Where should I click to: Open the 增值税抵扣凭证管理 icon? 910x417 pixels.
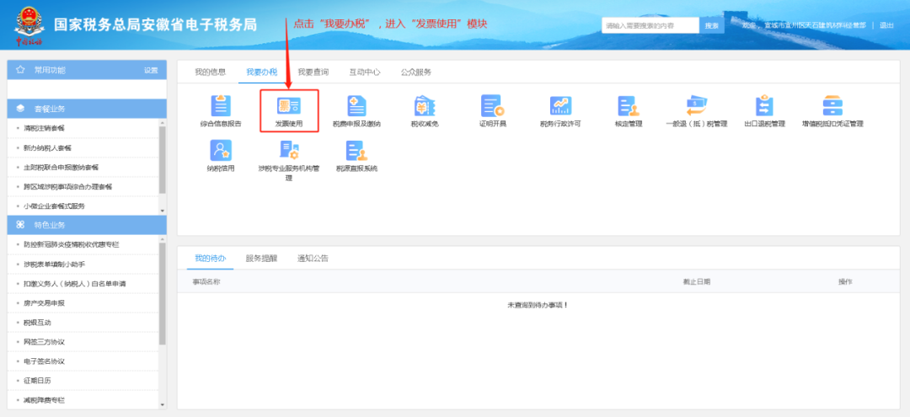coord(832,105)
